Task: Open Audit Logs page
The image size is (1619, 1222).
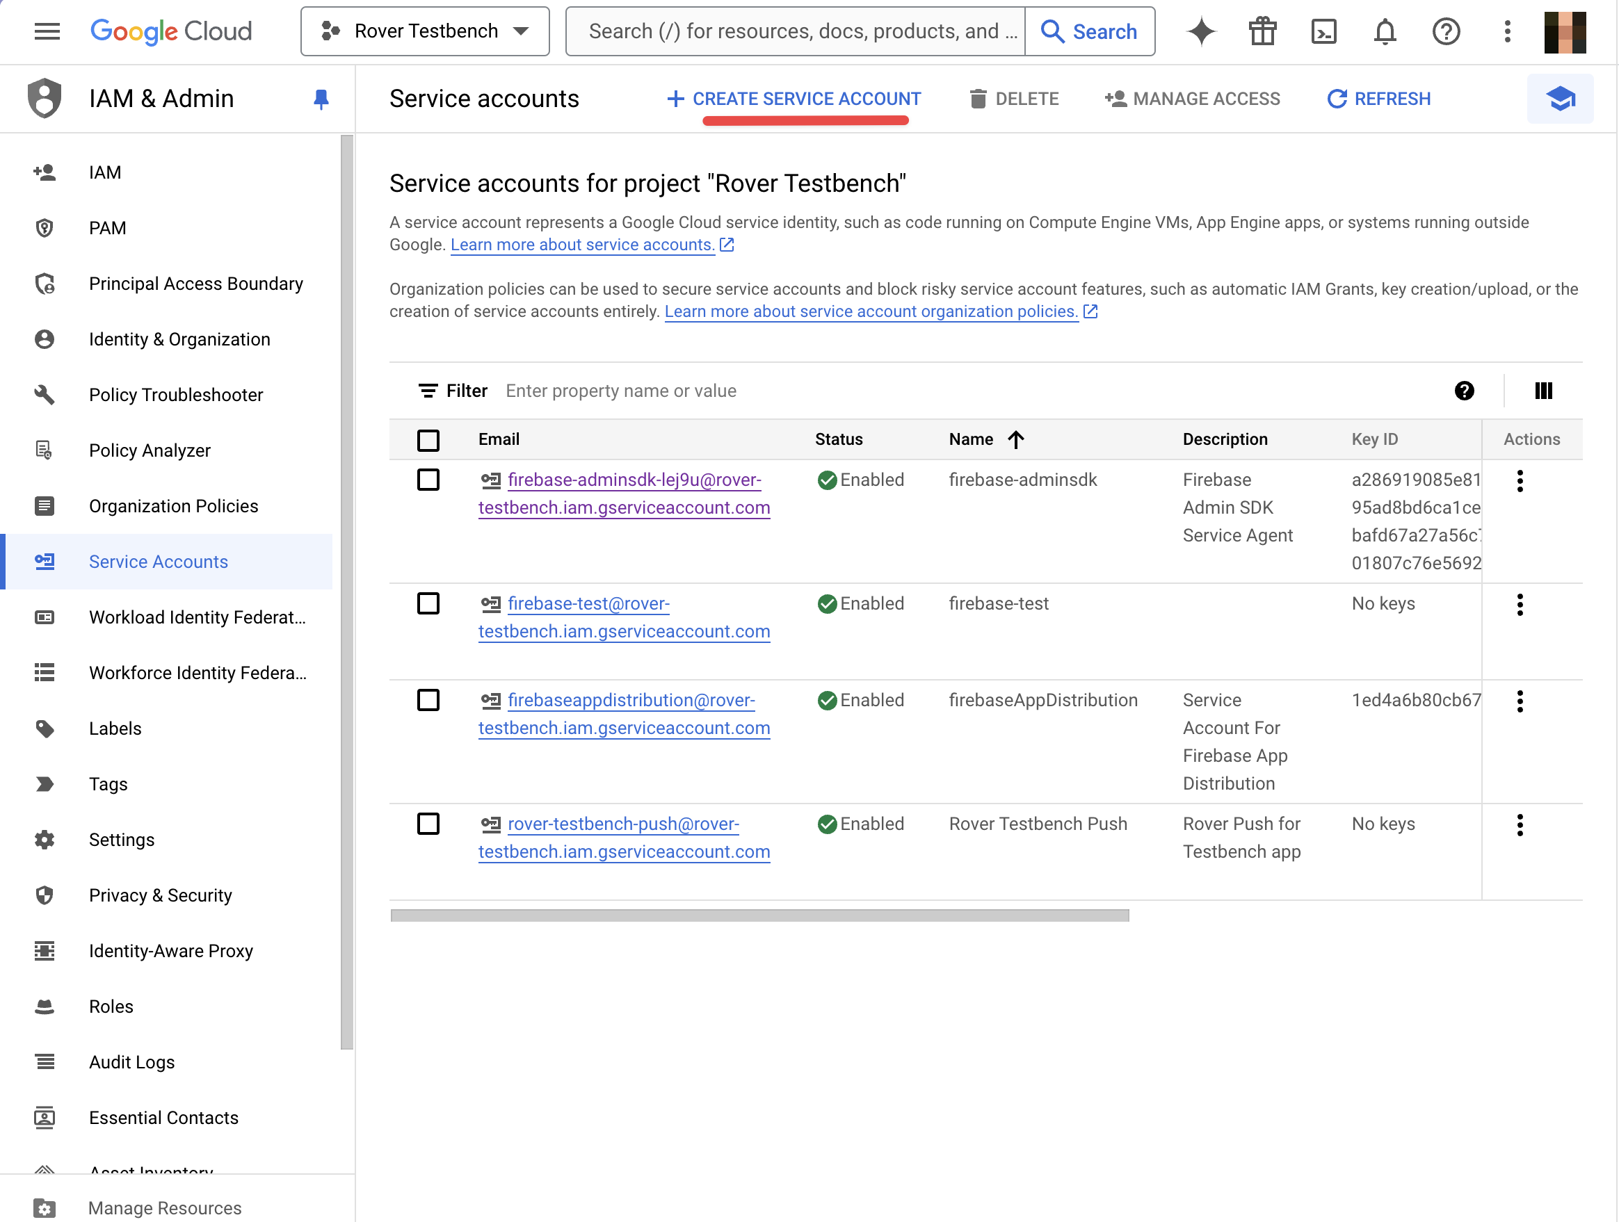Action: coord(167,1063)
